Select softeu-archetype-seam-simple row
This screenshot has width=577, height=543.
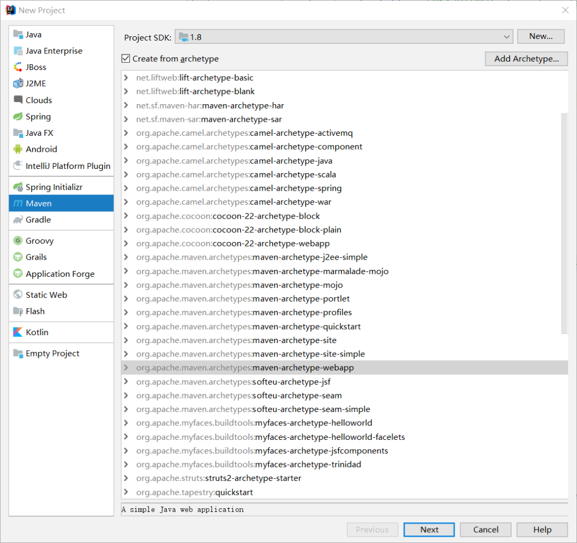(345, 409)
